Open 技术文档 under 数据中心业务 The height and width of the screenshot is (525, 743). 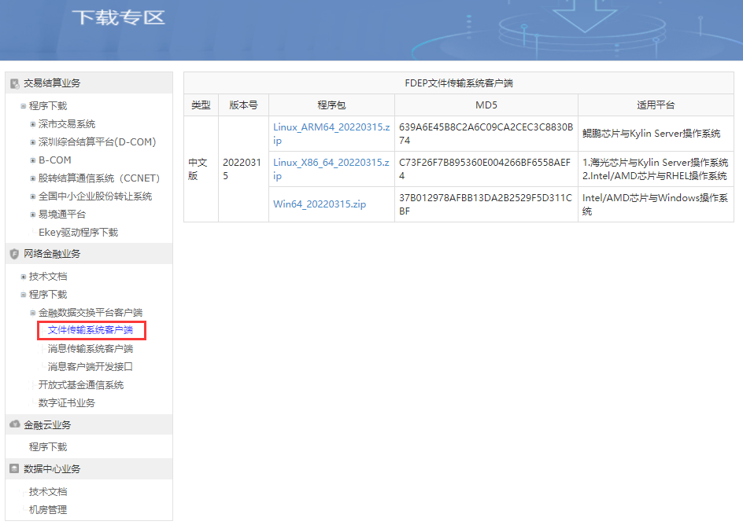pyautogui.click(x=48, y=492)
